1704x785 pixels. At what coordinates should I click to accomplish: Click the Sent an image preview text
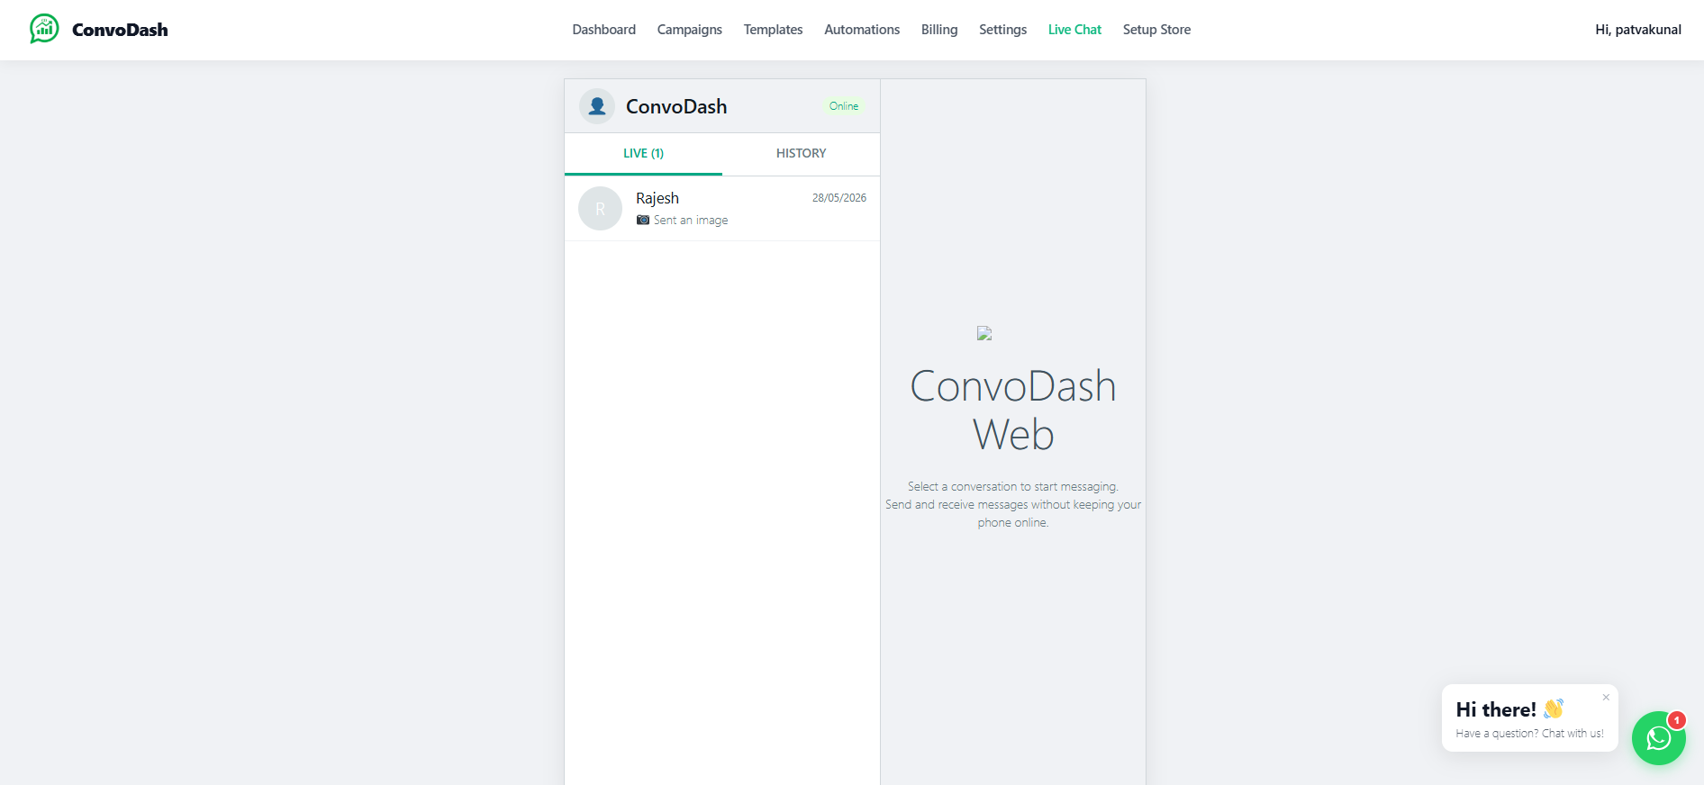691,220
